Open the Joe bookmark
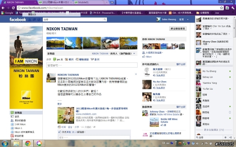This screenshot has width=236, height=147. pos(215,13)
